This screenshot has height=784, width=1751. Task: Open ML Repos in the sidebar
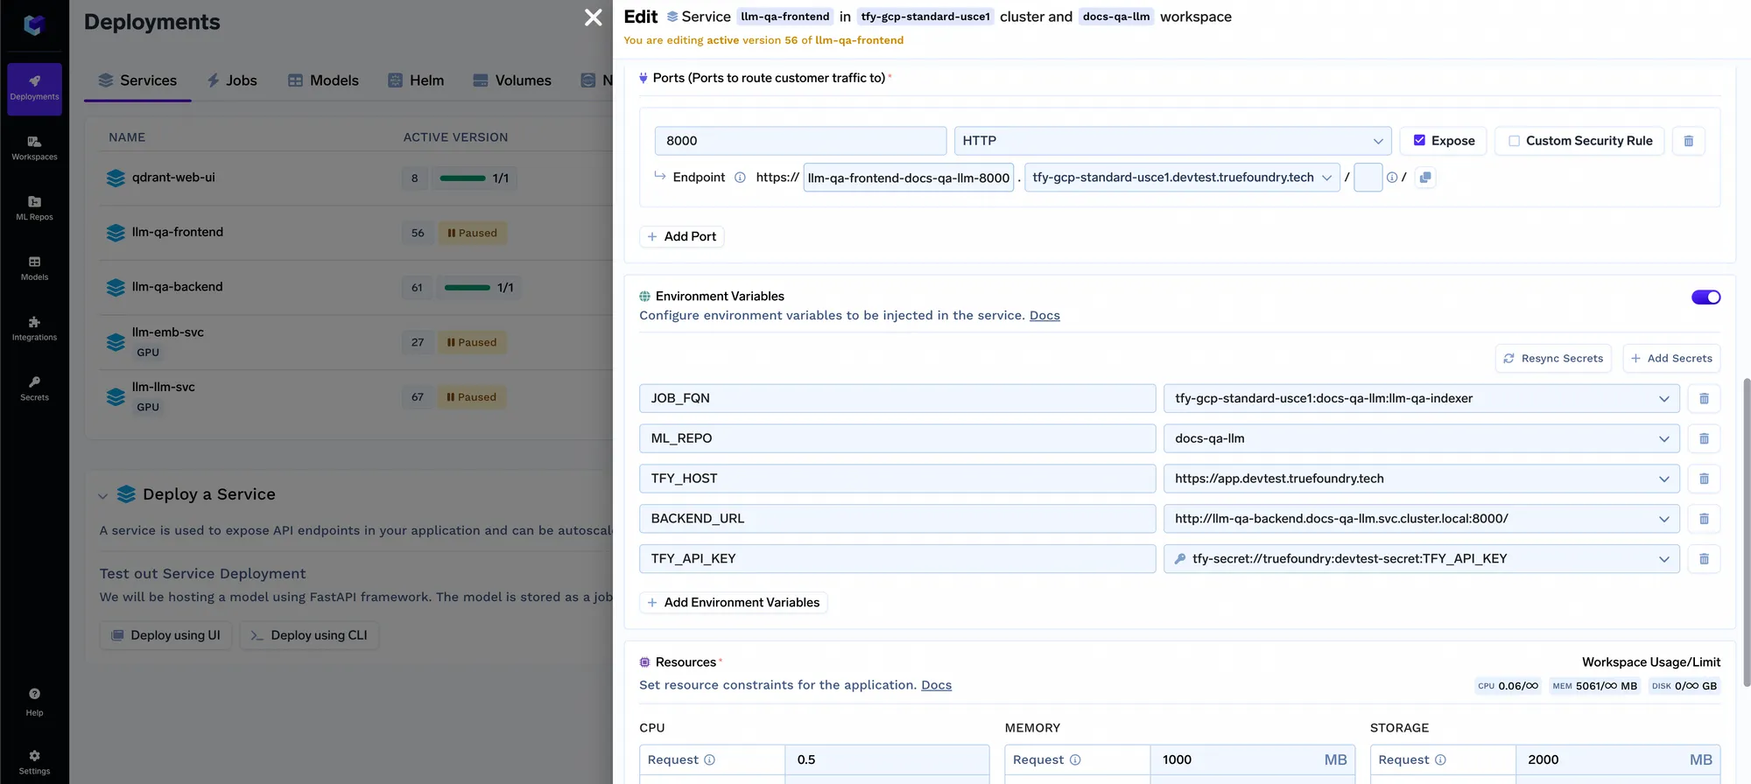(x=34, y=208)
